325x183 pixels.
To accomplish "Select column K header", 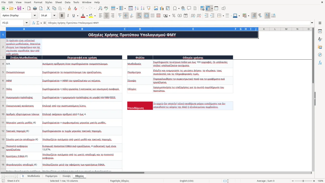I will (264, 29).
